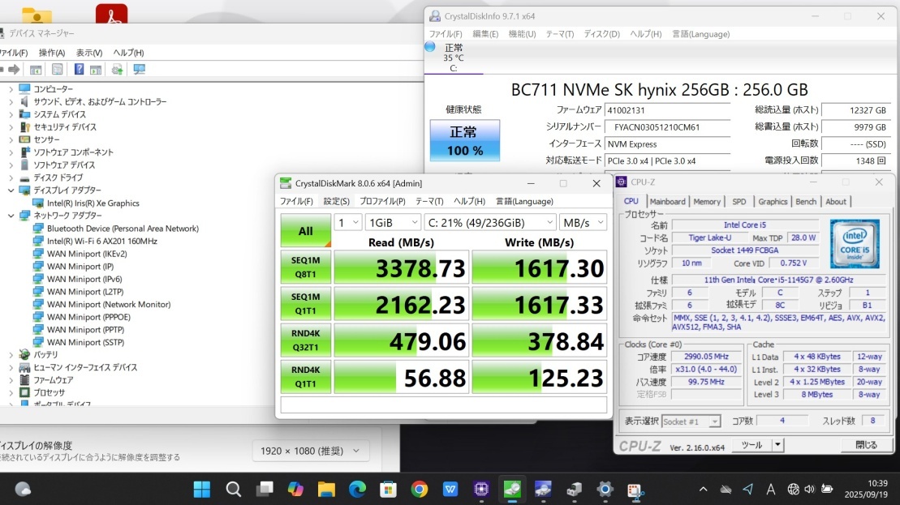900x505 pixels.
Task: Click the update driver toolbar icon
Action: [x=118, y=70]
